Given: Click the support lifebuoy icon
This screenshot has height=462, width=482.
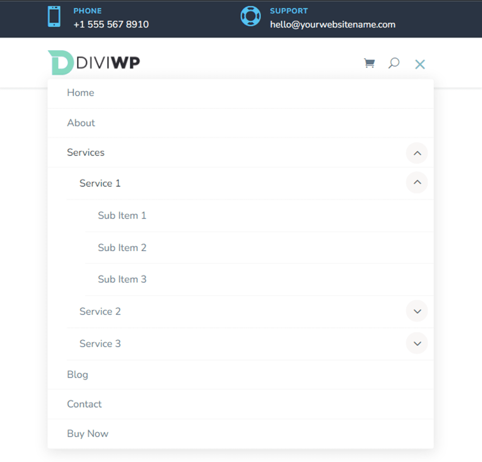Looking at the screenshot, I should coord(251,16).
